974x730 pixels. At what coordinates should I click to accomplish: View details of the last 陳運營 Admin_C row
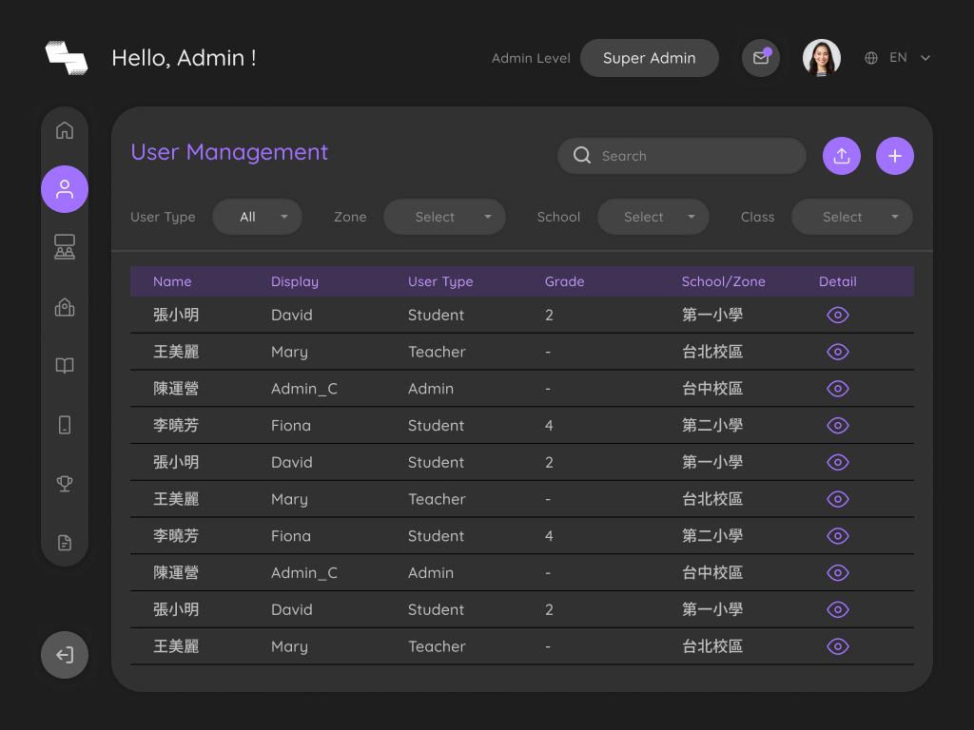(x=837, y=572)
